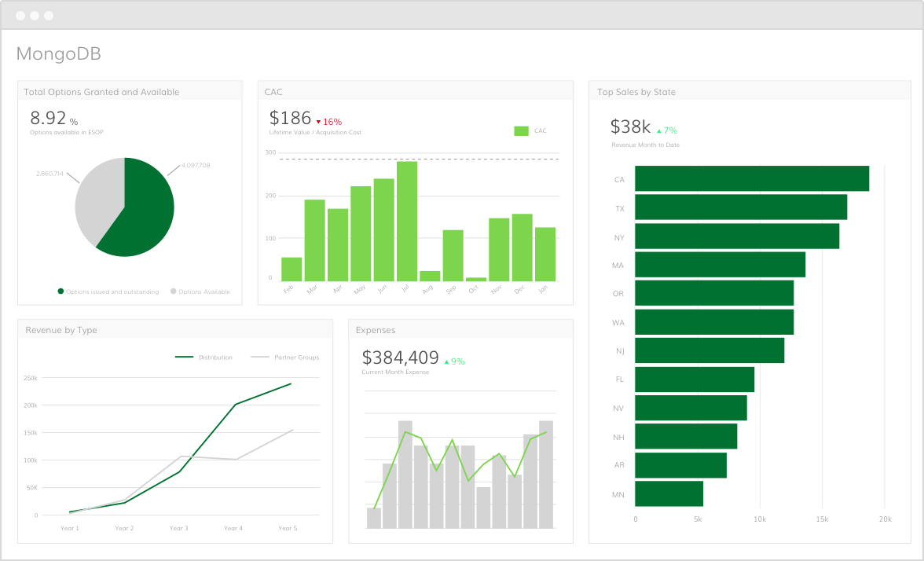Click the NY state sales bar
The image size is (924, 561).
click(x=736, y=236)
